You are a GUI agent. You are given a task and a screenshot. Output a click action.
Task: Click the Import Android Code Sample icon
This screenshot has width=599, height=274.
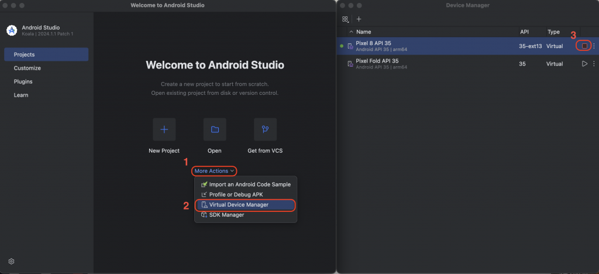[204, 184]
